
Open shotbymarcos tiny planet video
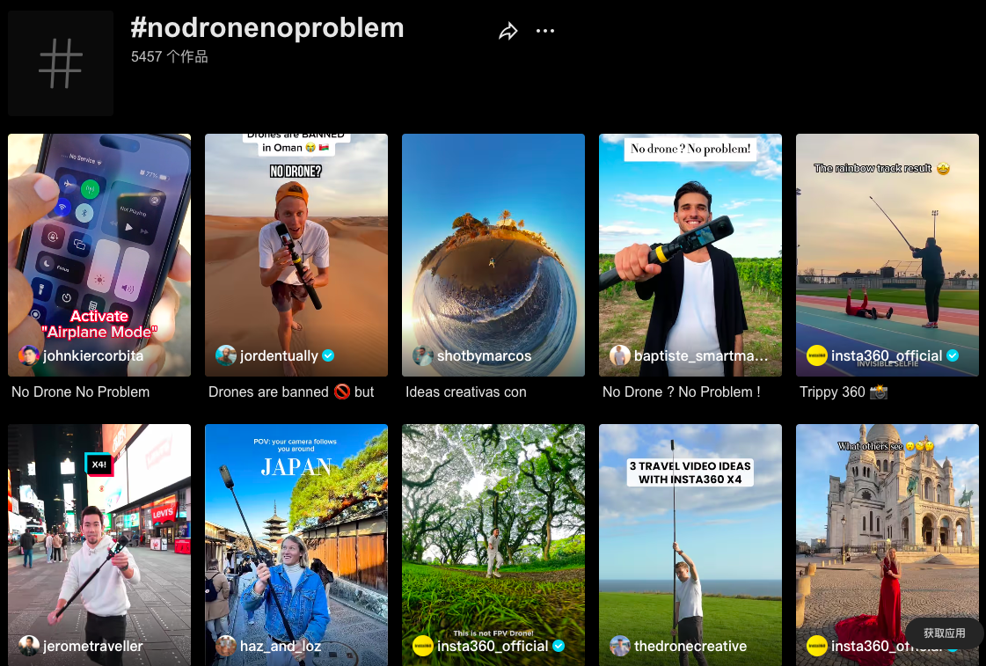(x=493, y=255)
